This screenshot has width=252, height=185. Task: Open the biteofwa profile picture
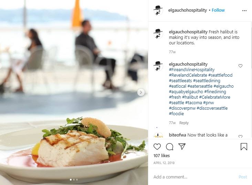click(158, 135)
